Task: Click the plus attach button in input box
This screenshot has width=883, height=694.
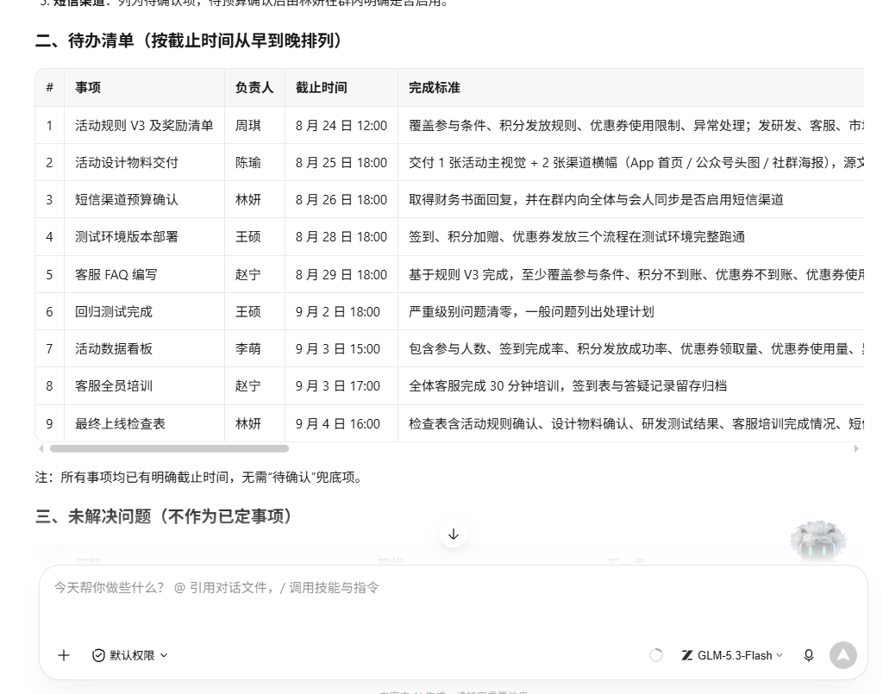Action: point(64,655)
